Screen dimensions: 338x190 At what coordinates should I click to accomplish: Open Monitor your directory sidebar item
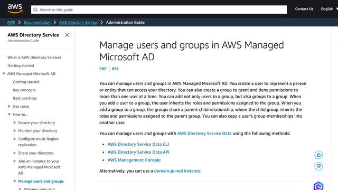click(37, 131)
